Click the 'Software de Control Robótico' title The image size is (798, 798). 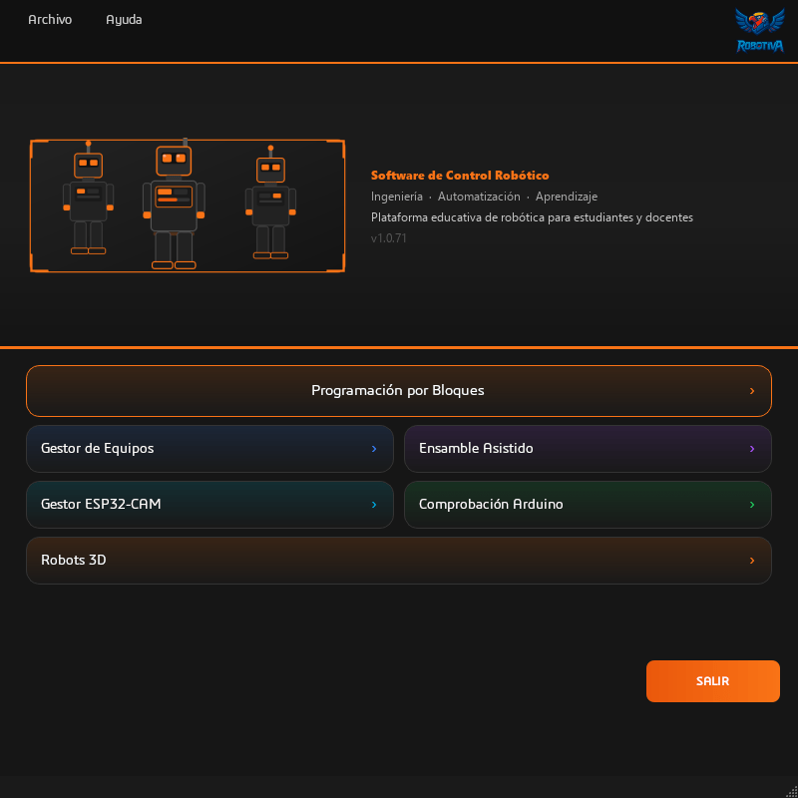[x=460, y=176]
